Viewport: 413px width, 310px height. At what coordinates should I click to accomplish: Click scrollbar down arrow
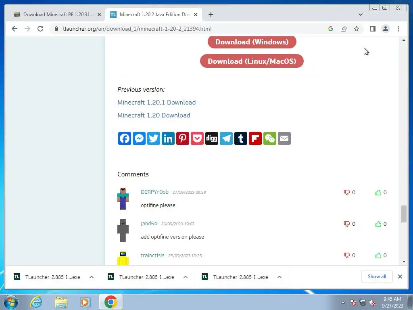404,262
